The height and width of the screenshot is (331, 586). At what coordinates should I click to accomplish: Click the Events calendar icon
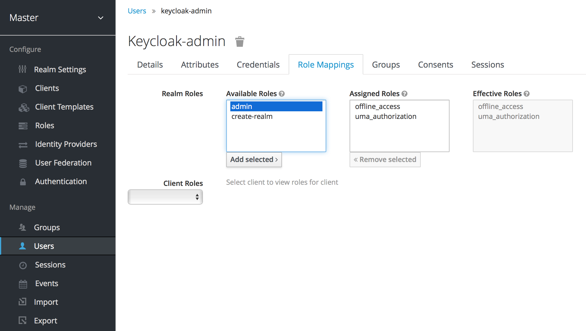pyautogui.click(x=23, y=284)
